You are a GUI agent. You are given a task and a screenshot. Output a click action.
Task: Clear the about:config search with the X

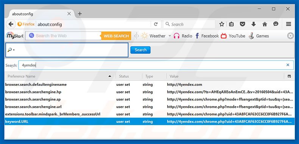(x=288, y=65)
